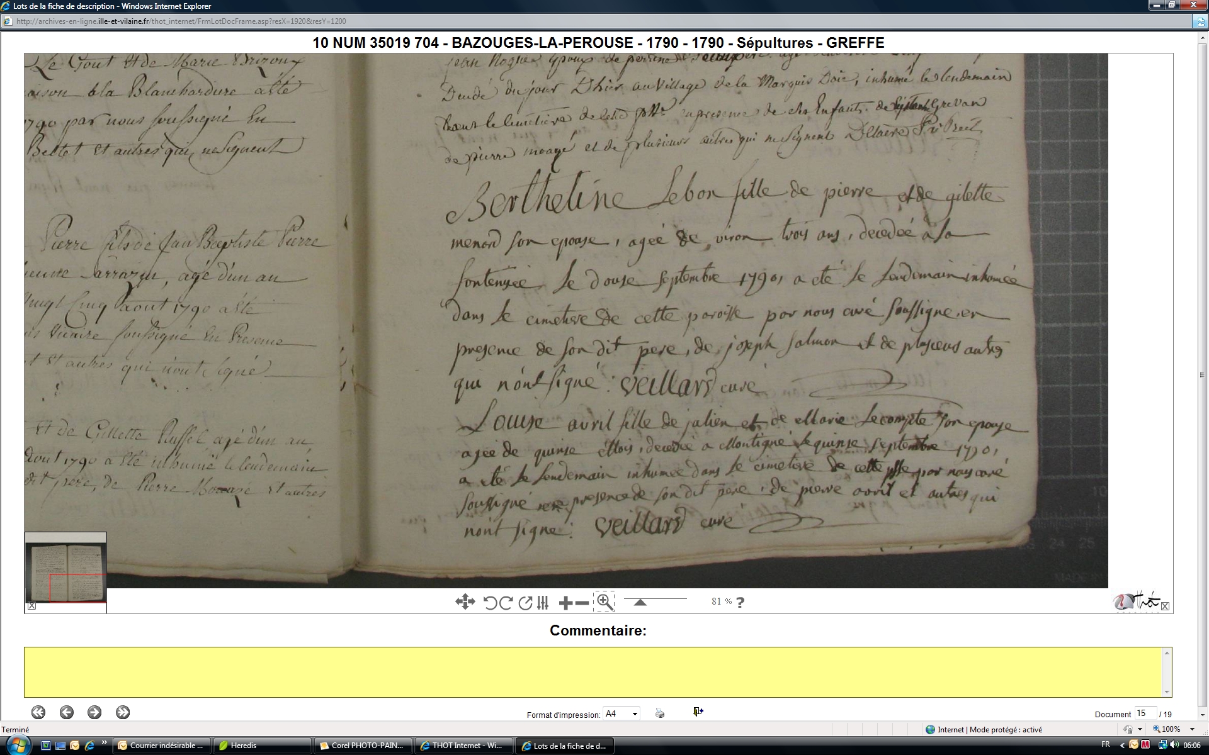Go to the previous document page
This screenshot has height=755, width=1209.
pos(67,712)
